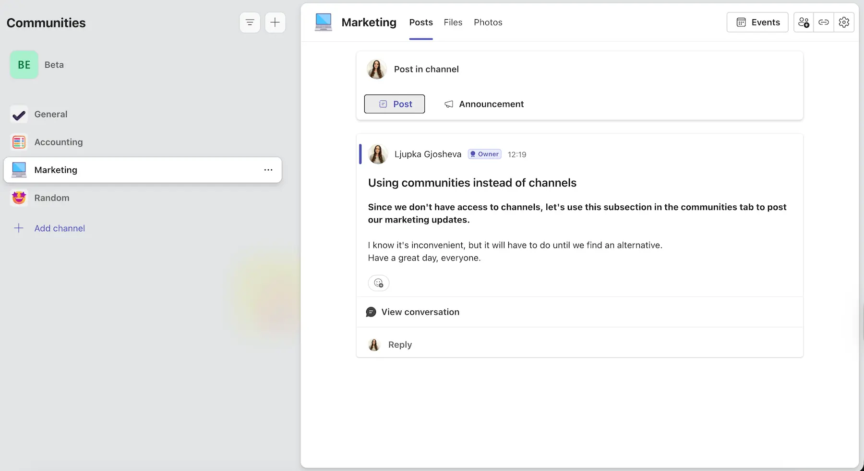864x471 pixels.
Task: Toggle the General channel checkmark
Action: tap(18, 114)
